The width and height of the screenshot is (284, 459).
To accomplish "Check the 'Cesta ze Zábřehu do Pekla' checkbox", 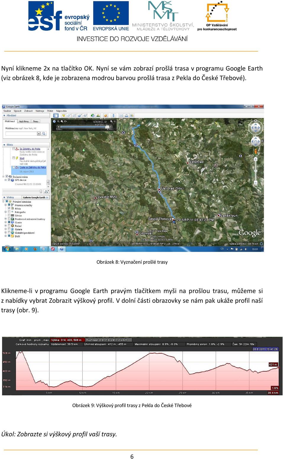I will point(14,167).
